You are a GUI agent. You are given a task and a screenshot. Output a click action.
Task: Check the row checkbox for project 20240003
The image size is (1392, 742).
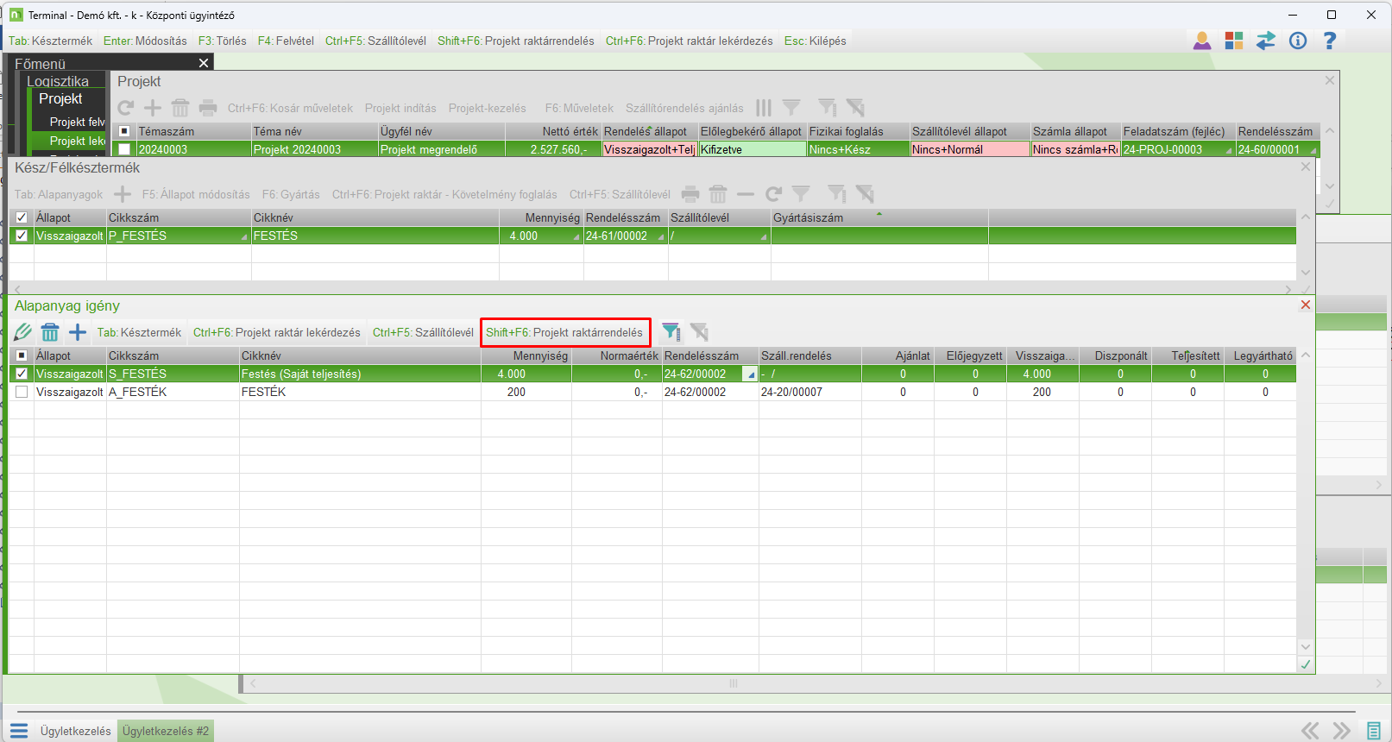coord(124,149)
